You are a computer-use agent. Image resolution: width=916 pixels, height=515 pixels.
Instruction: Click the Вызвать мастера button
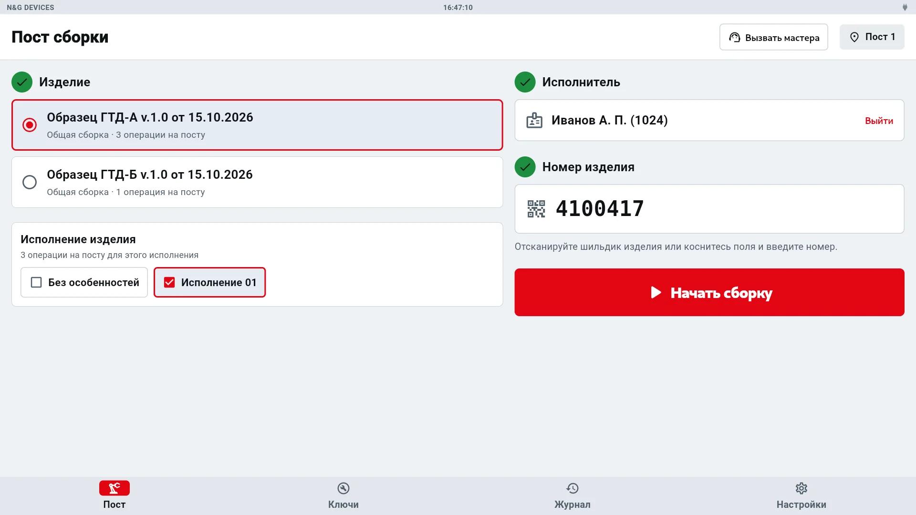tap(774, 37)
